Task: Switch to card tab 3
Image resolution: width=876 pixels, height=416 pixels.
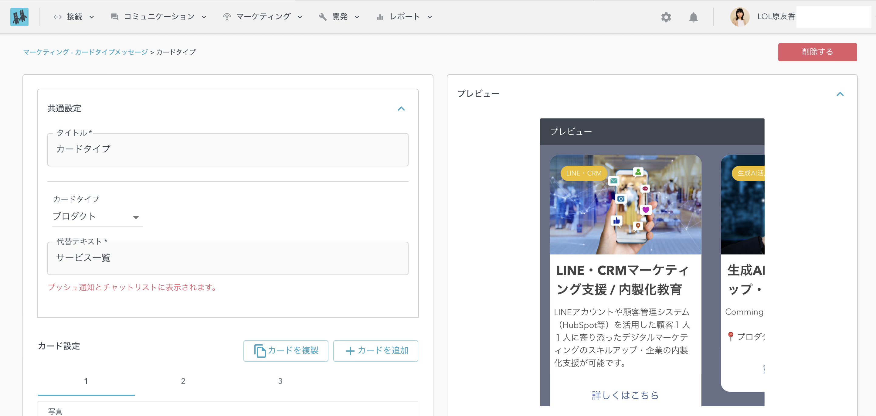Action: pos(280,381)
